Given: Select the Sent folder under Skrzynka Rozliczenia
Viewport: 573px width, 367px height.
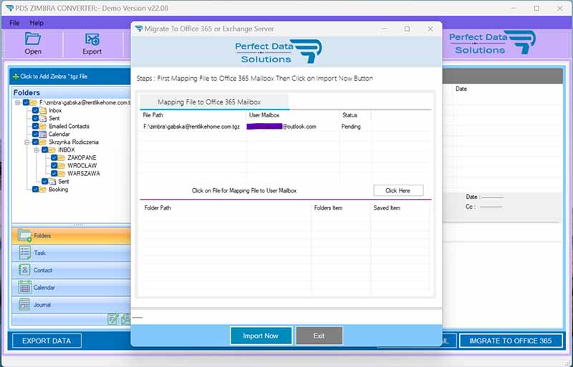Looking at the screenshot, I should tap(63, 182).
